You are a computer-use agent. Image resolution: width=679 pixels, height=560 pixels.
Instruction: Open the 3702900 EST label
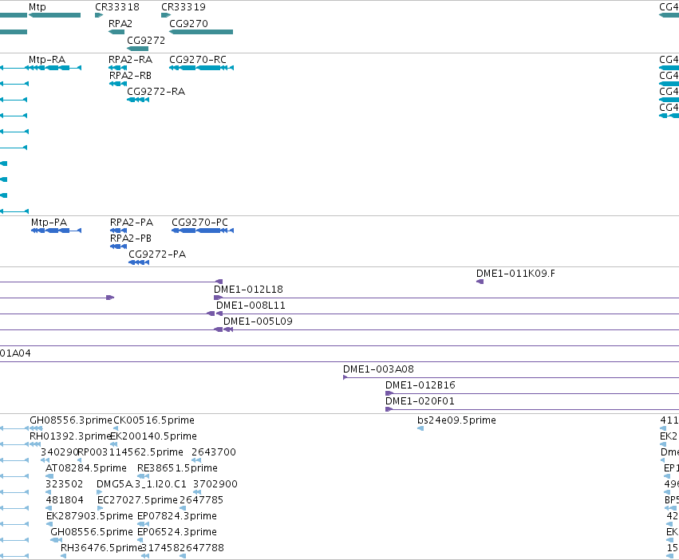215,485
